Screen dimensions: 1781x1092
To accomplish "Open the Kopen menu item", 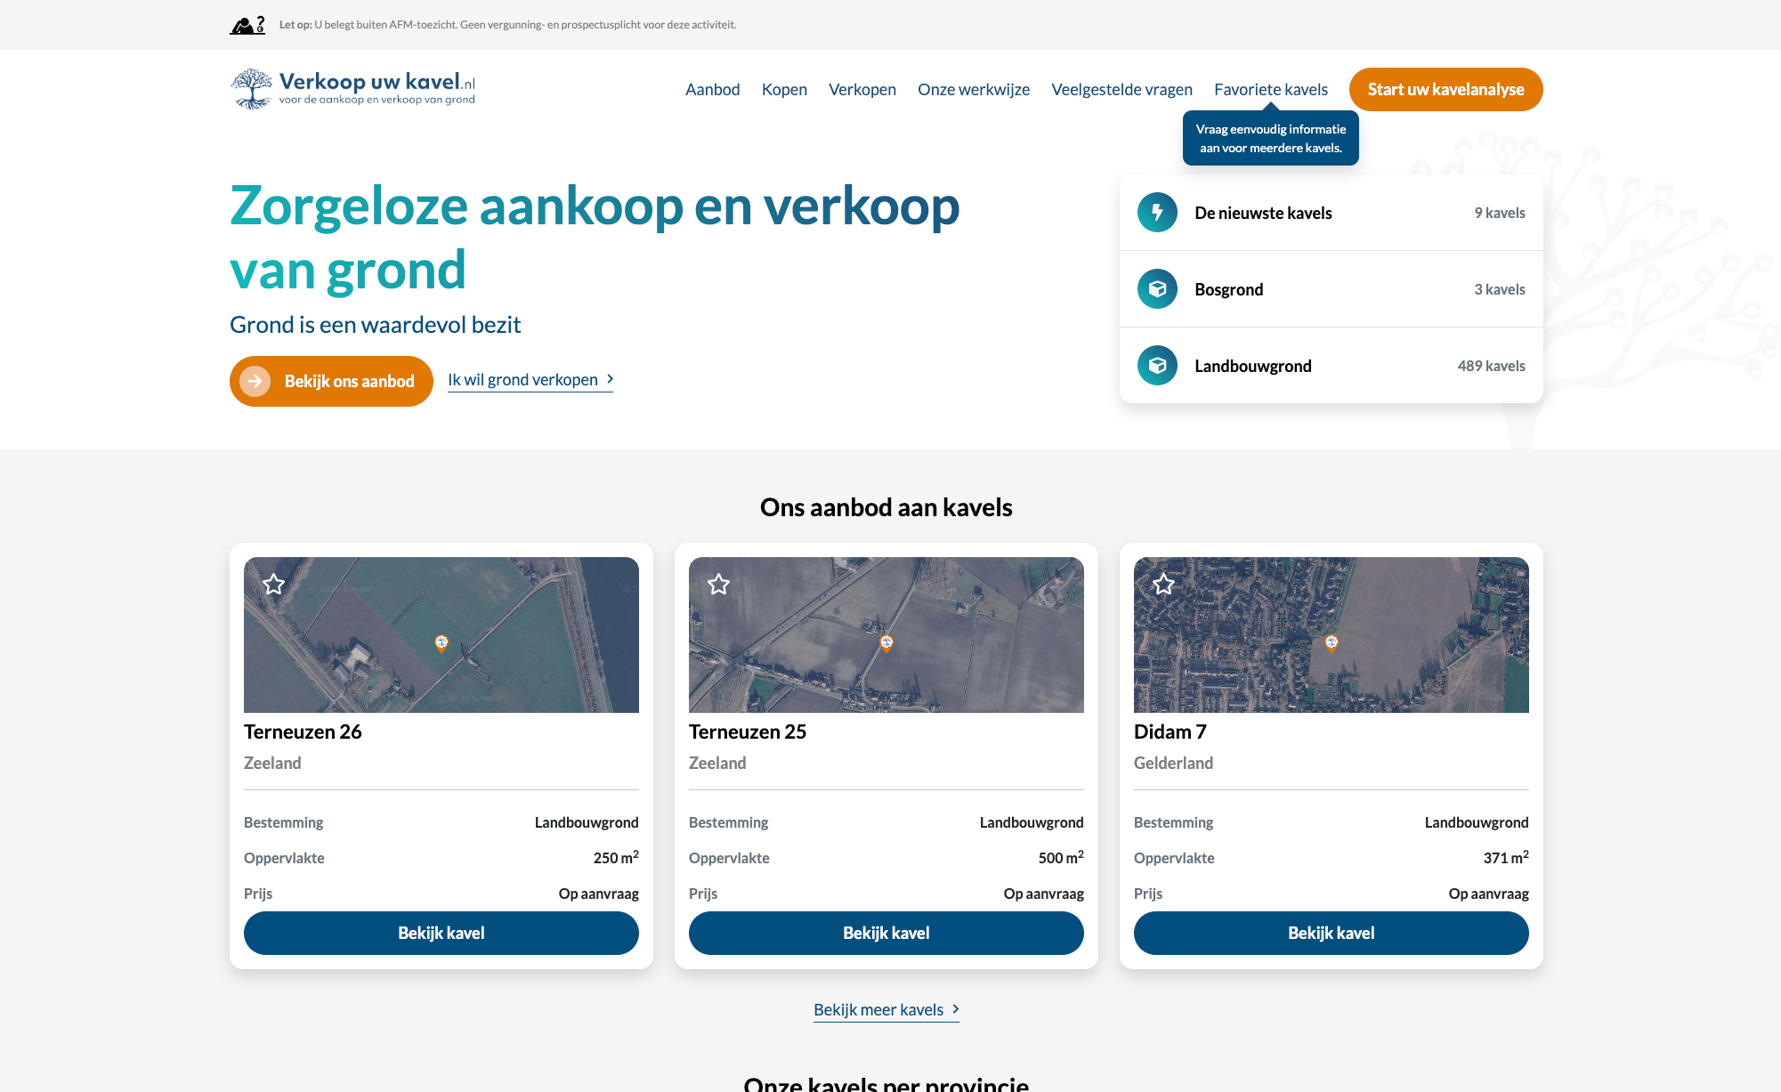I will click(784, 89).
